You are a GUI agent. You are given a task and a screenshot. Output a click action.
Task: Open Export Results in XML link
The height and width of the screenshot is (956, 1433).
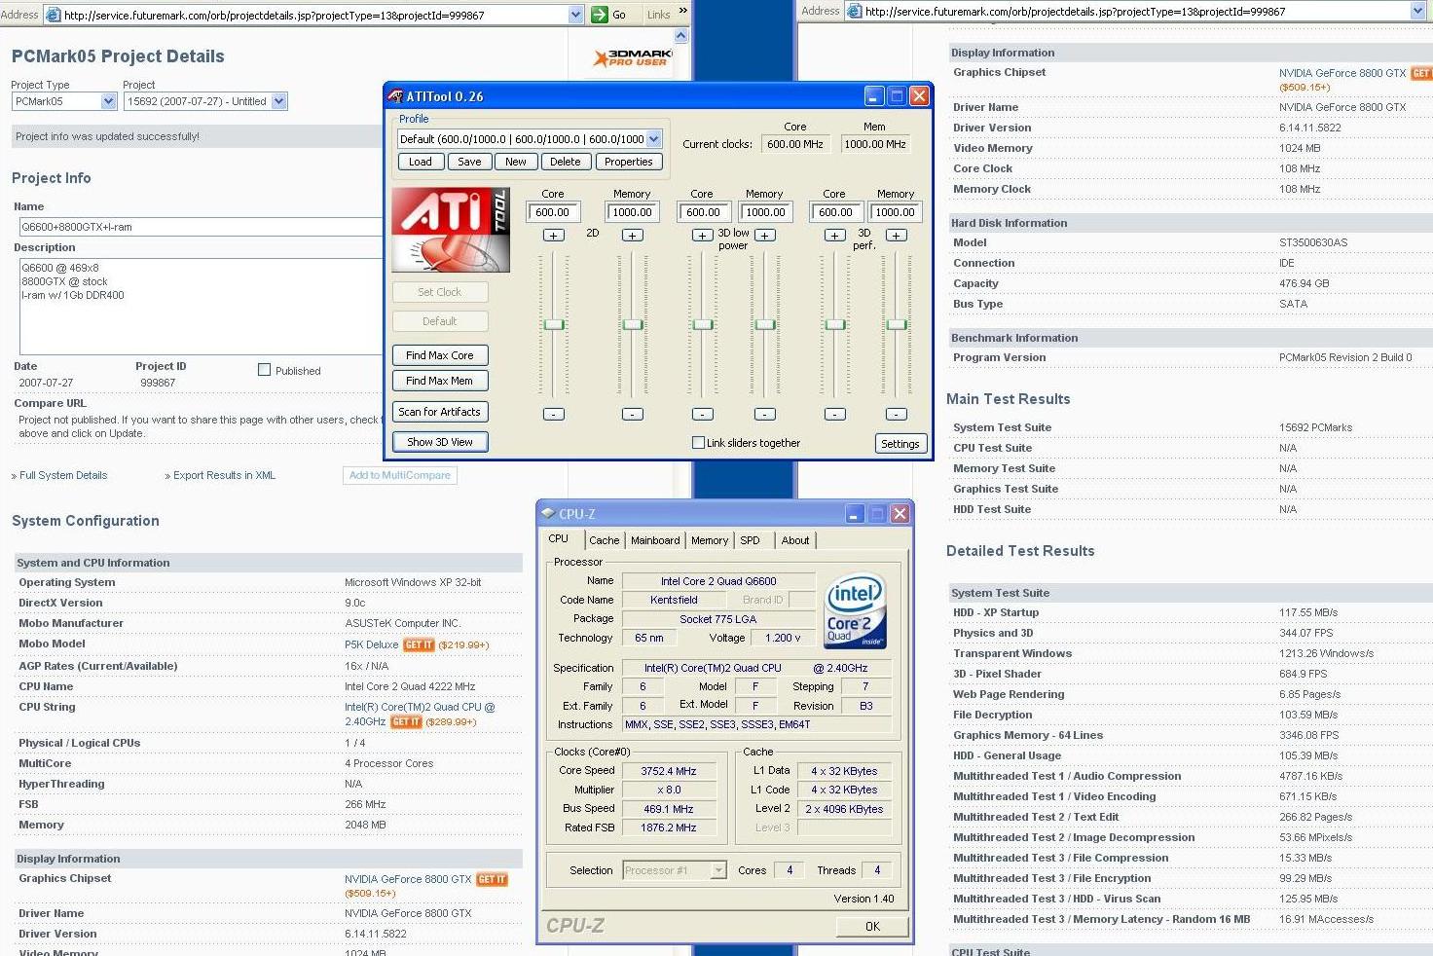(x=224, y=475)
